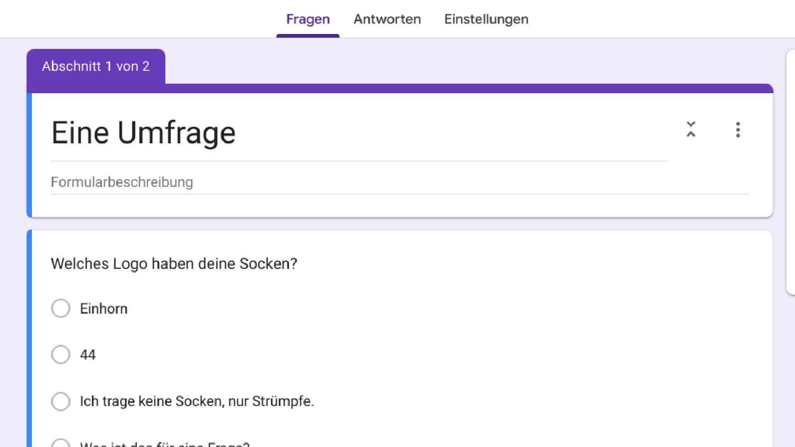The height and width of the screenshot is (447, 795).
Task: Select "Ich trage keine Socken, nur Strümpfe." option
Action: pyautogui.click(x=61, y=401)
